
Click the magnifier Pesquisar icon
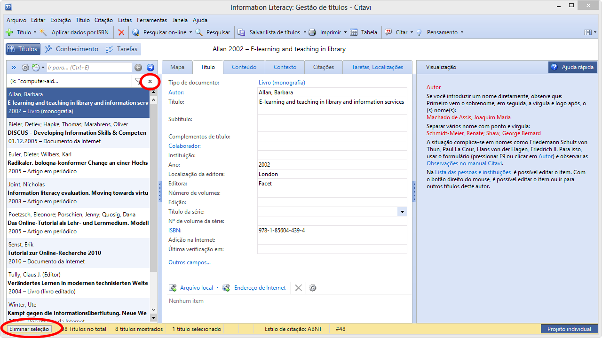point(199,32)
